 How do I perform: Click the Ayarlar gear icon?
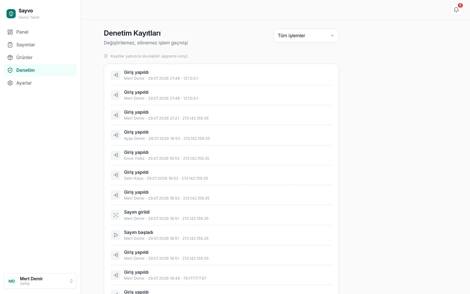10,83
